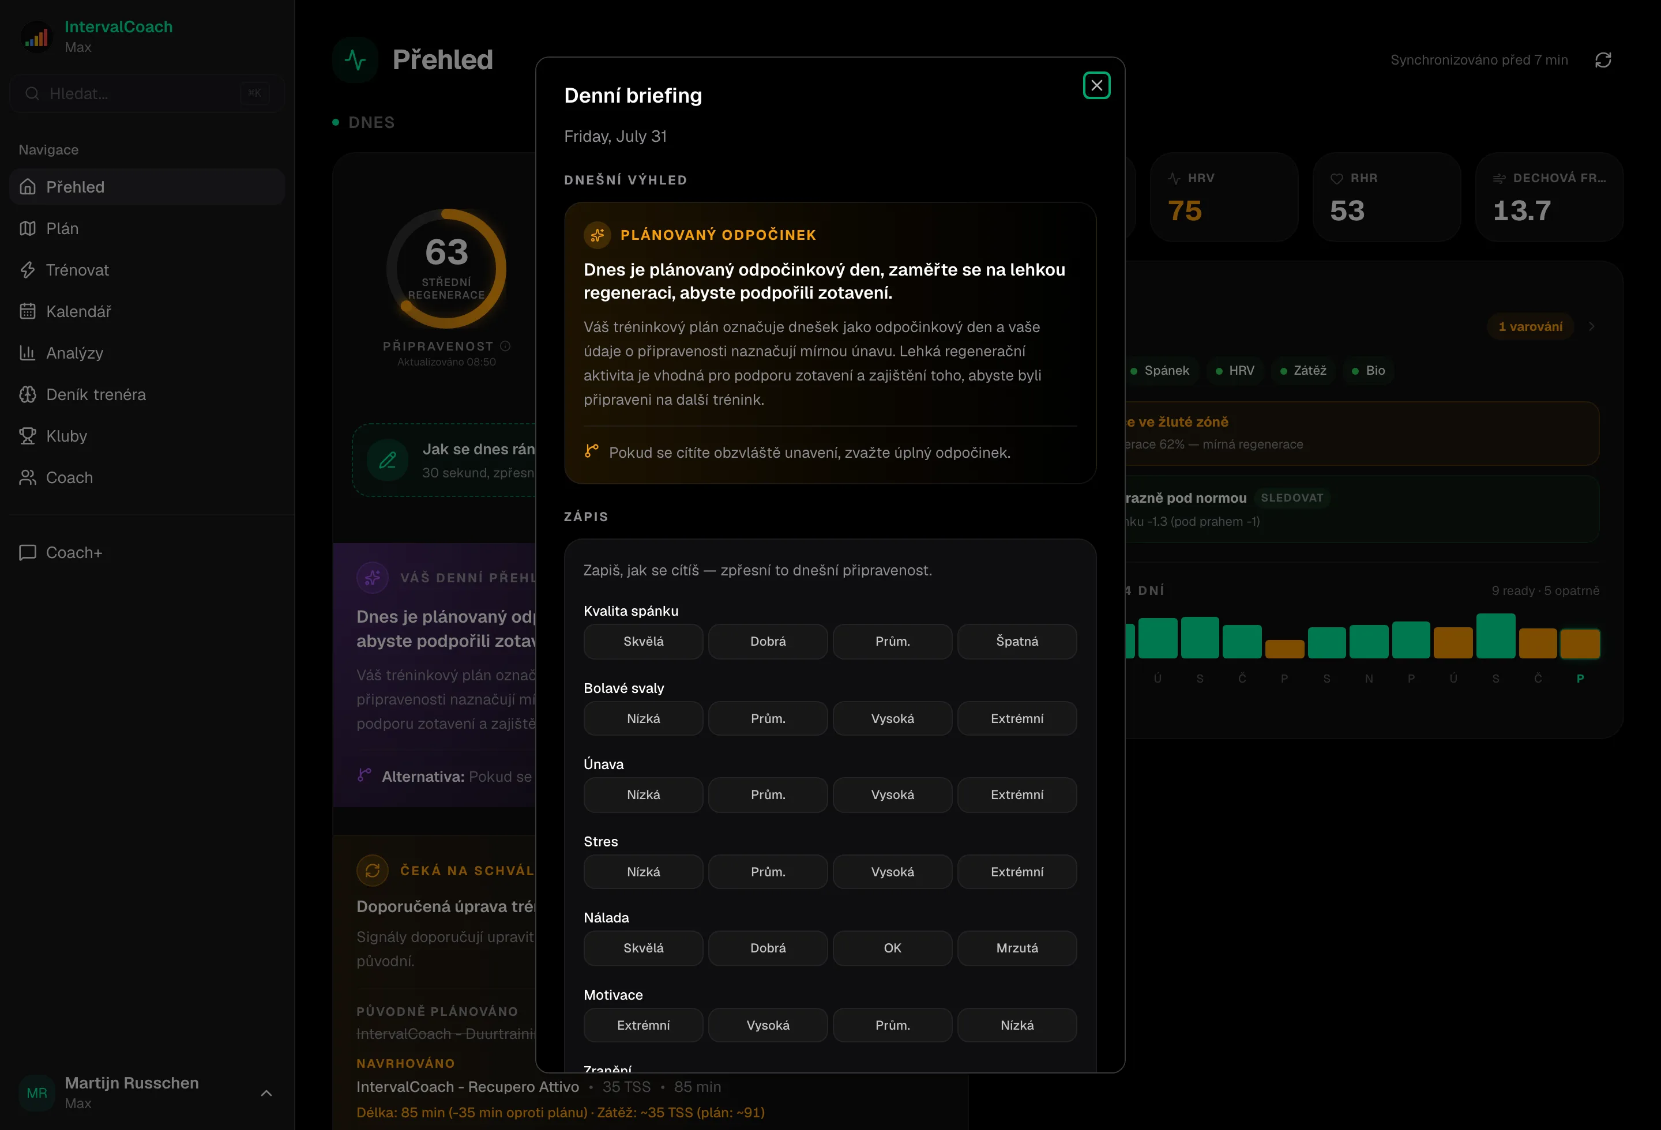Click the HRV pulse icon
Image resolution: width=1661 pixels, height=1130 pixels.
click(x=1174, y=179)
